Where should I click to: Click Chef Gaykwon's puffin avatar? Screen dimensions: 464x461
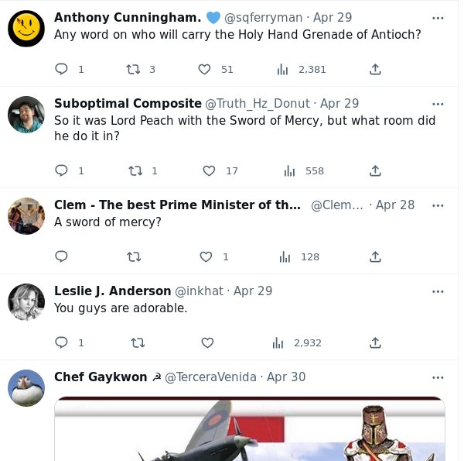click(26, 388)
